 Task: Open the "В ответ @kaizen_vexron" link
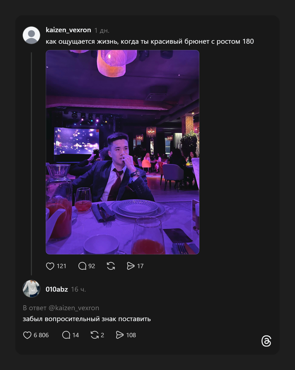point(61,308)
